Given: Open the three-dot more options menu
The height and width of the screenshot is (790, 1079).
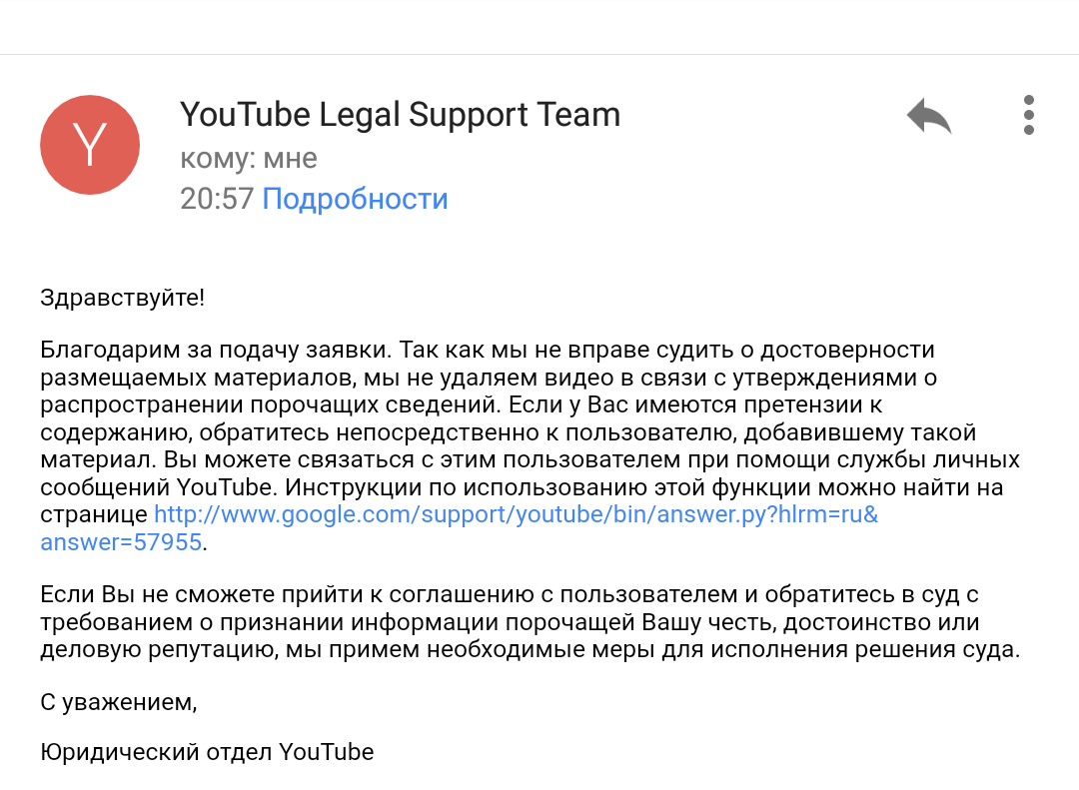Looking at the screenshot, I should tap(1029, 115).
